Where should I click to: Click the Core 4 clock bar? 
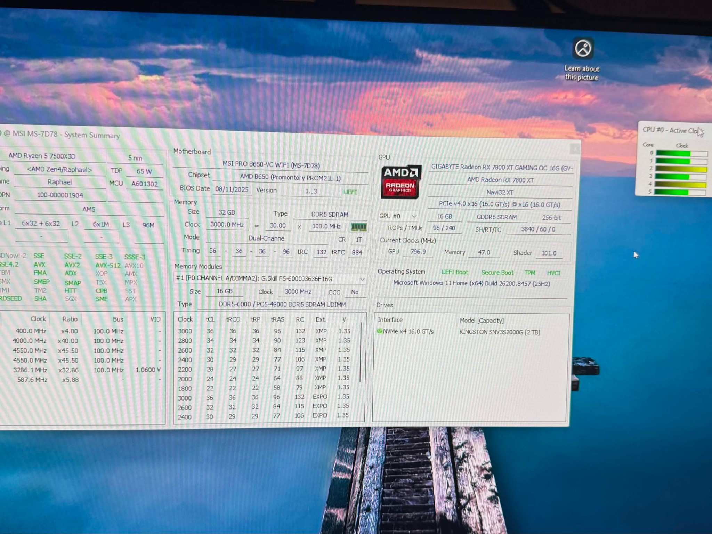pyautogui.click(x=680, y=184)
